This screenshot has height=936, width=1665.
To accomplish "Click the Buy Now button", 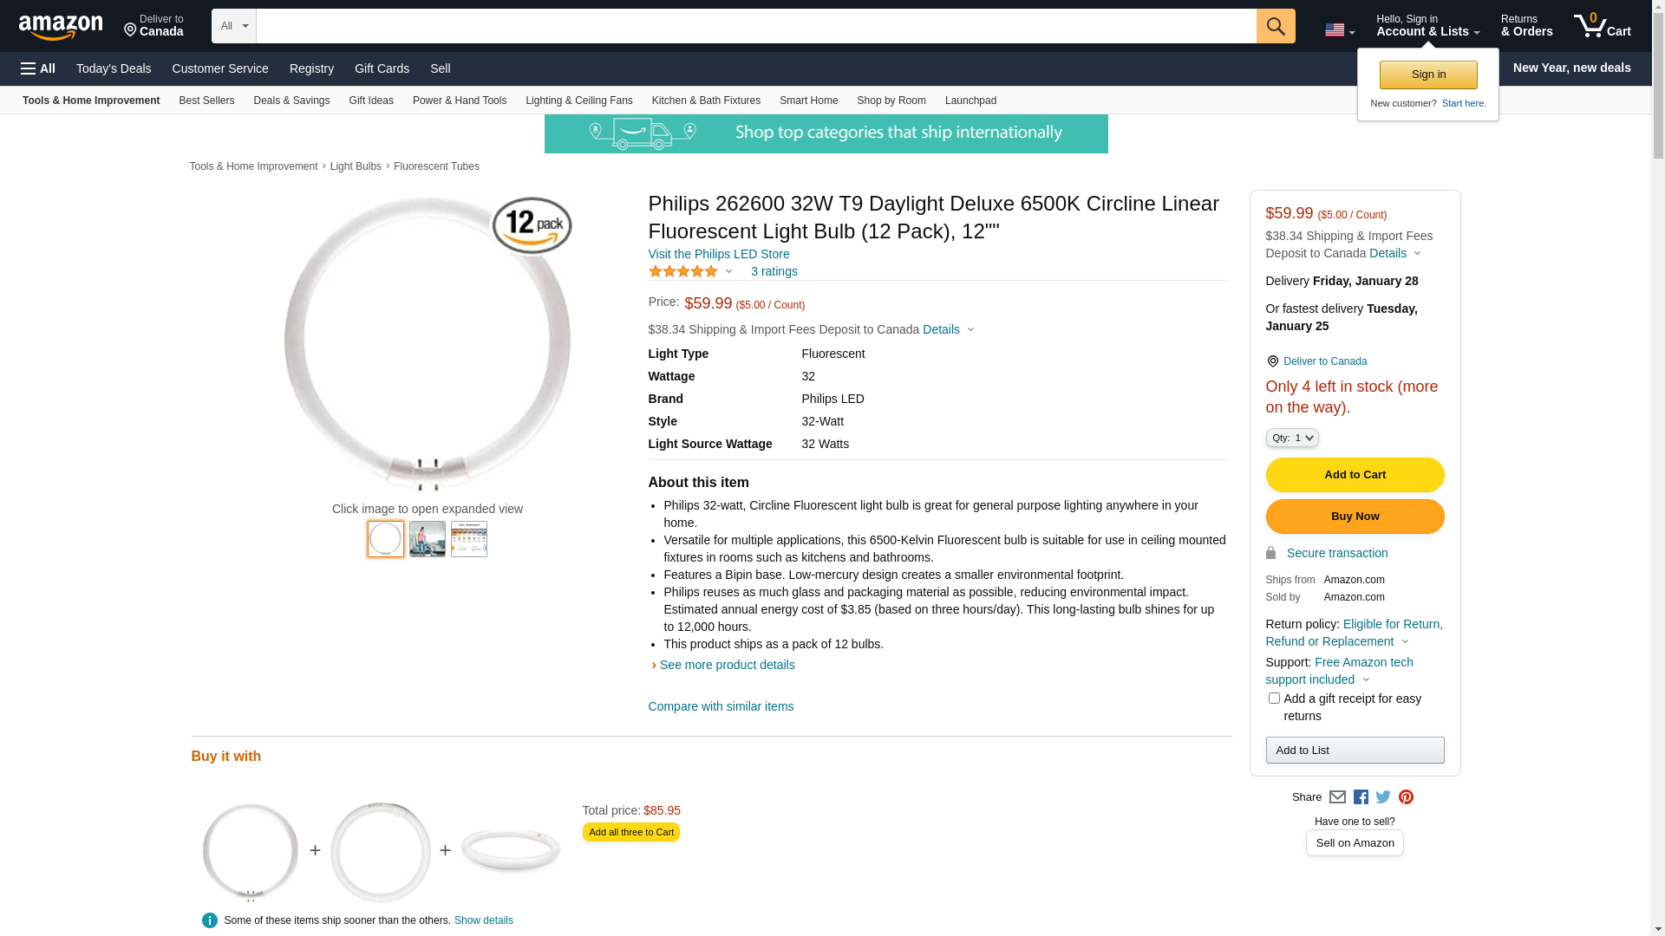I will (x=1355, y=517).
